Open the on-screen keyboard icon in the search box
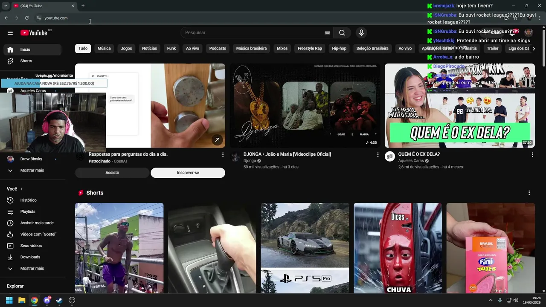The width and height of the screenshot is (546, 307). (x=327, y=33)
